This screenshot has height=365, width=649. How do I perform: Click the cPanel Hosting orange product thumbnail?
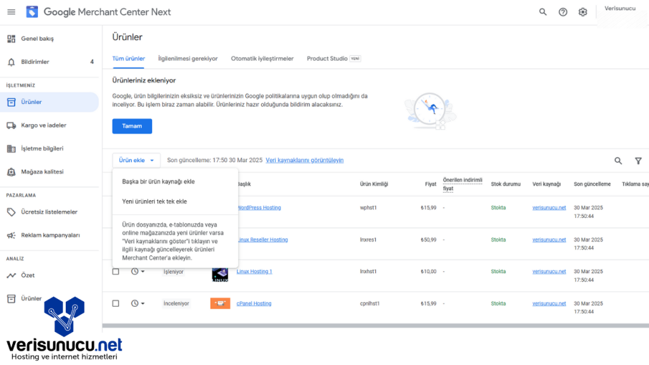click(220, 304)
